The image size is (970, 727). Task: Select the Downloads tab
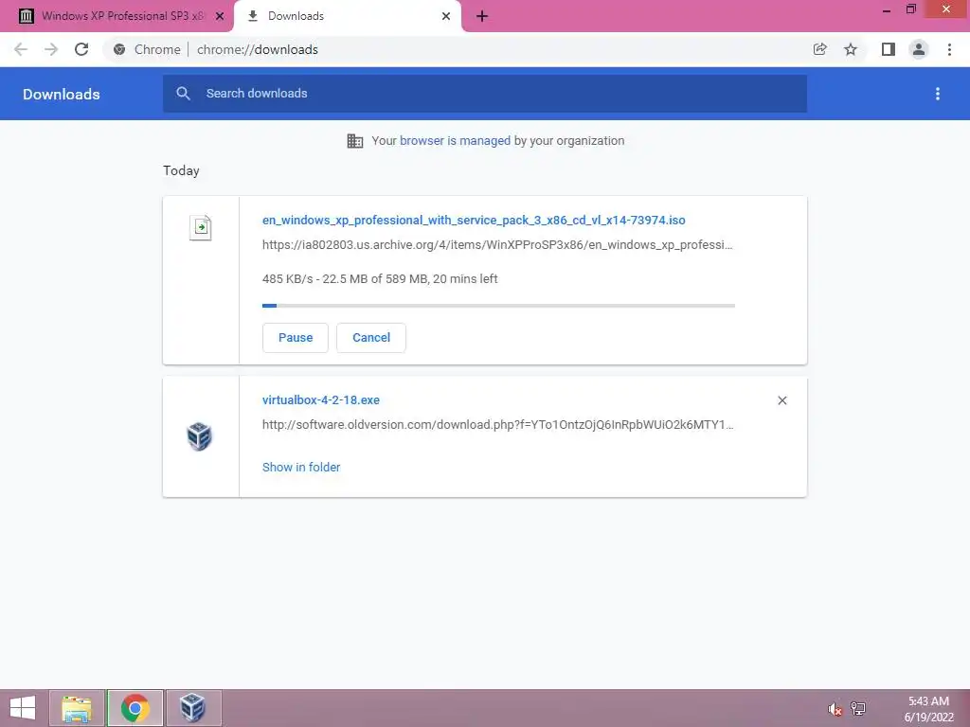[347, 16]
